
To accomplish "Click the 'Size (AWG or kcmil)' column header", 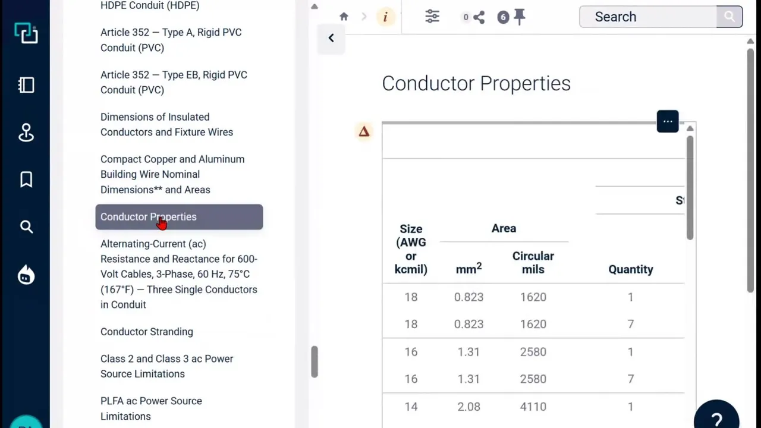I will tap(411, 249).
